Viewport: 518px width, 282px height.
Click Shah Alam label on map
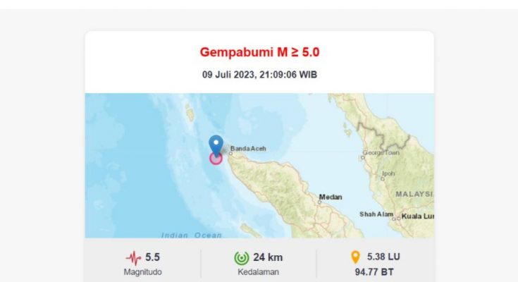pyautogui.click(x=376, y=214)
